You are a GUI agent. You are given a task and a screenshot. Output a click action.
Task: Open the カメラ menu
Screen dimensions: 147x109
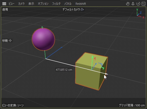pos(21,4)
